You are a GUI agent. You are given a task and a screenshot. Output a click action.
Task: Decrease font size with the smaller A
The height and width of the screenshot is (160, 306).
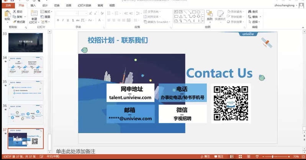95,13
